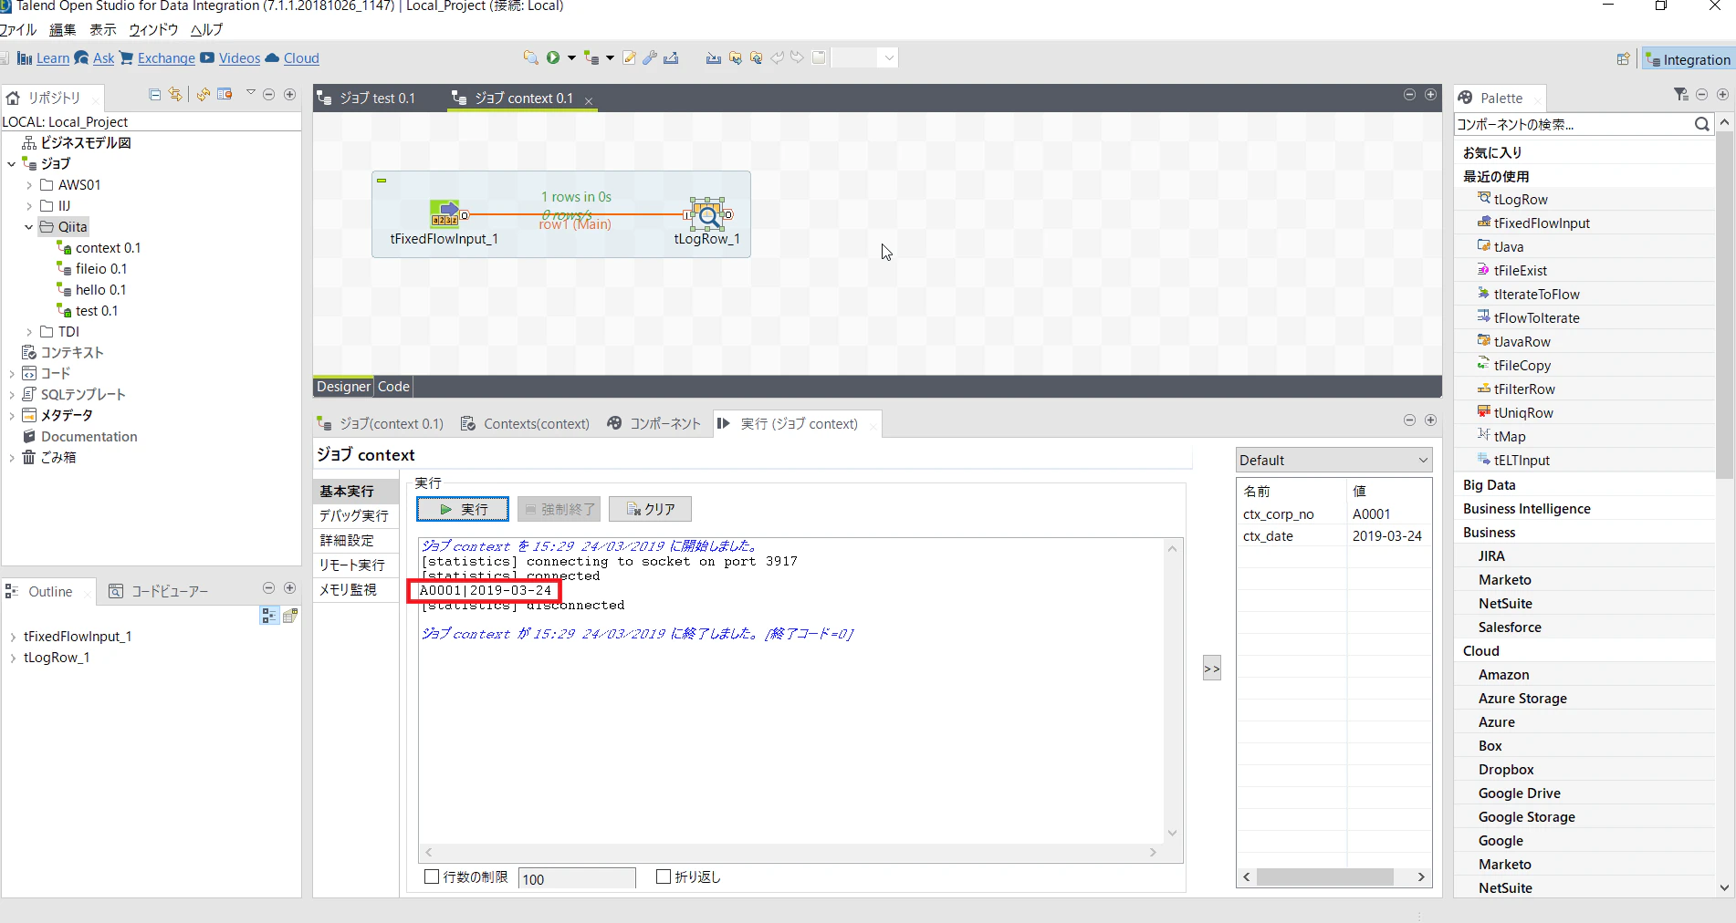1736x923 pixels.
Task: Open the コンポーネント tab
Action: click(x=654, y=423)
